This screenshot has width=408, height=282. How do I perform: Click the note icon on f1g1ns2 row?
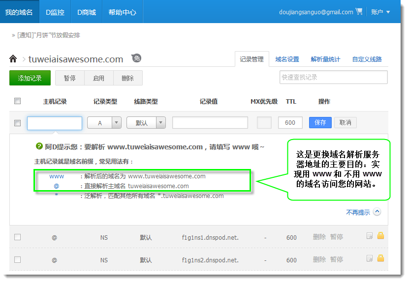(370, 258)
